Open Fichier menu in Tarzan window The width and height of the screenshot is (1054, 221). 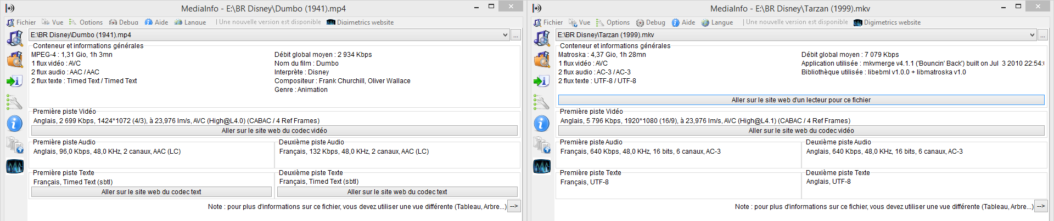coord(548,22)
